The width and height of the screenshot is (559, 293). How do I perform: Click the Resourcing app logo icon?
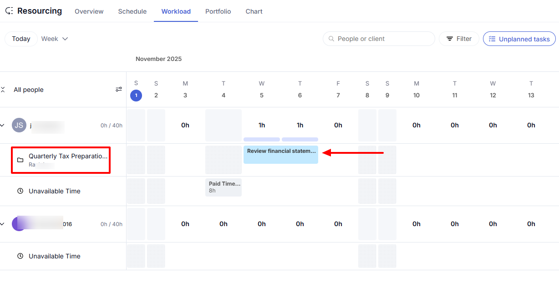coord(9,10)
